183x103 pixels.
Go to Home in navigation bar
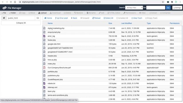48,18
